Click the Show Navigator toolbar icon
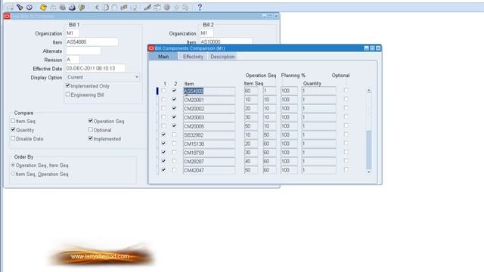This screenshot has height=272, width=484. click(29, 7)
